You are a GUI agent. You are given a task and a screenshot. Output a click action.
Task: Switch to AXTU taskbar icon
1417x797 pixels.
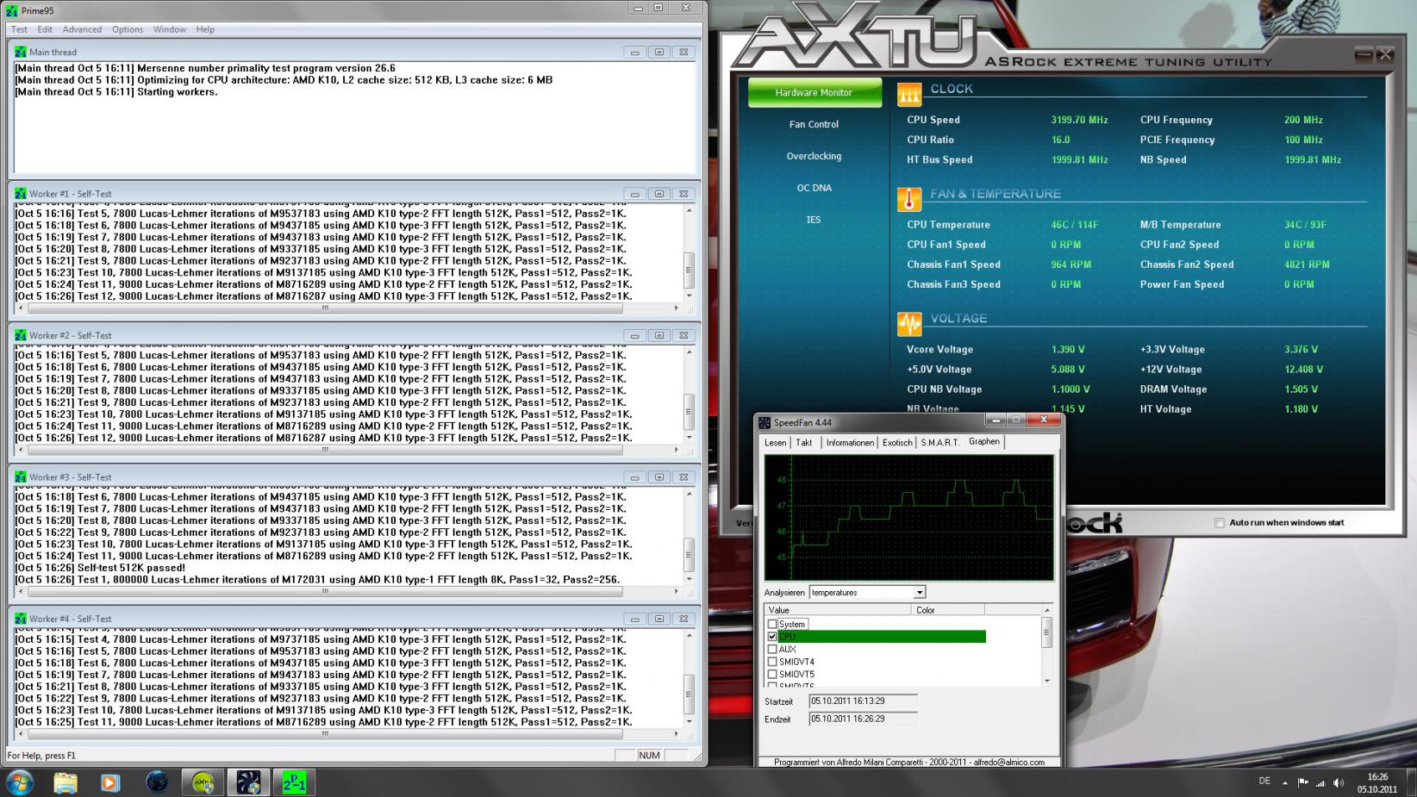click(203, 782)
